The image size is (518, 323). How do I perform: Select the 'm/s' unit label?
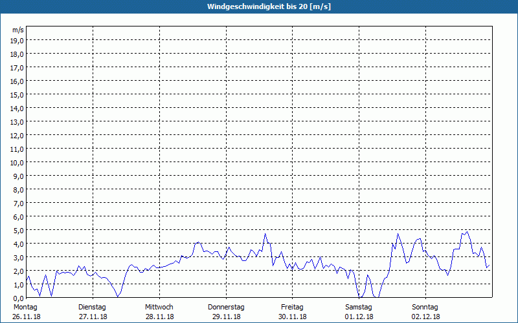tap(18, 30)
